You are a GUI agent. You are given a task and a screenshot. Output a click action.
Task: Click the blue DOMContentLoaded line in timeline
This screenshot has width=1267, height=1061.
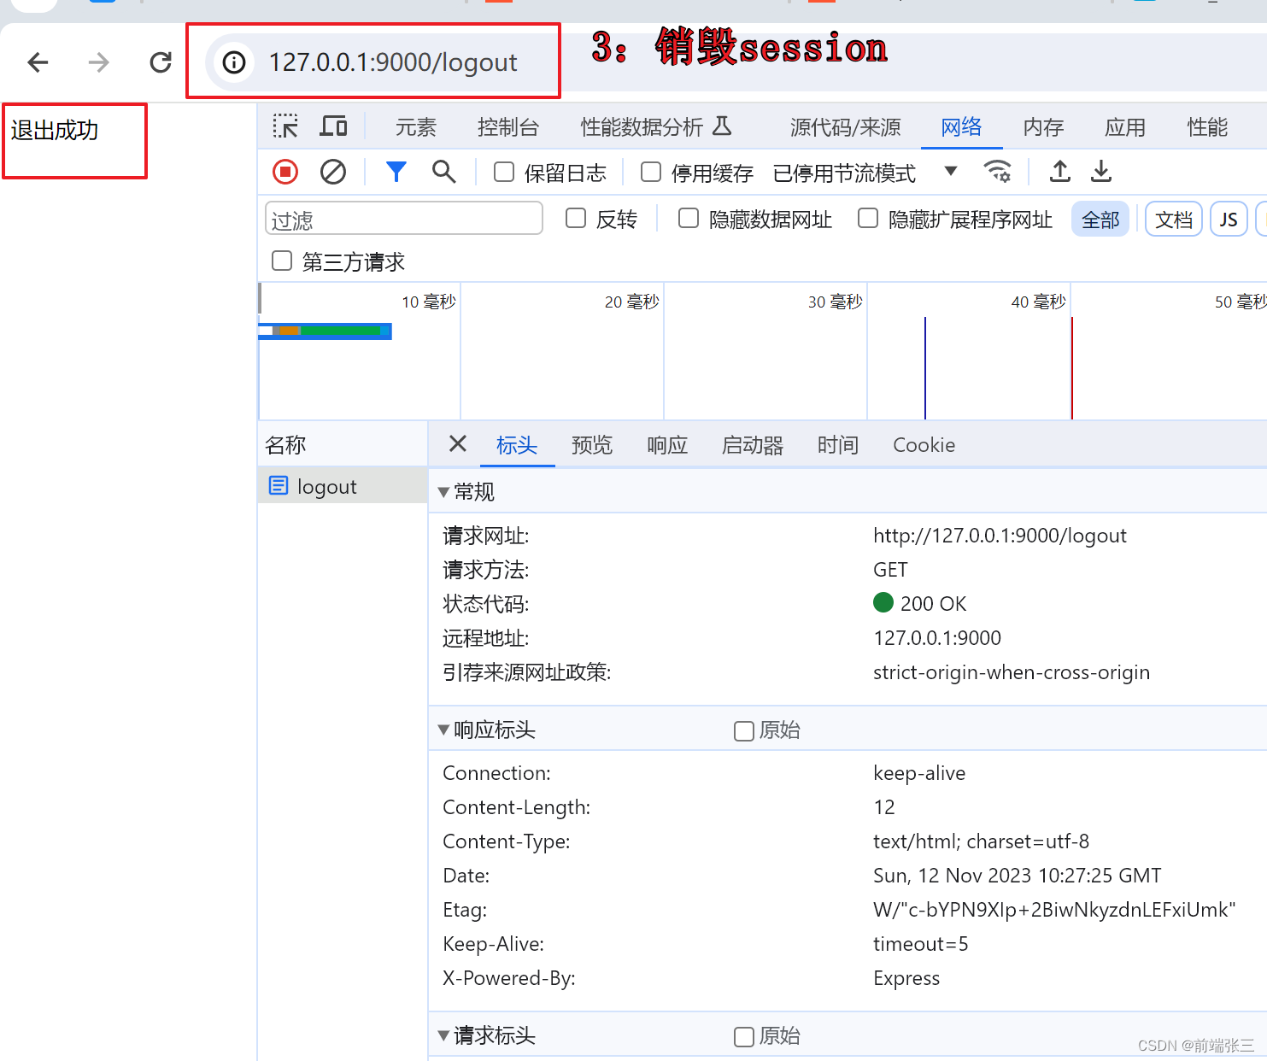(x=925, y=368)
